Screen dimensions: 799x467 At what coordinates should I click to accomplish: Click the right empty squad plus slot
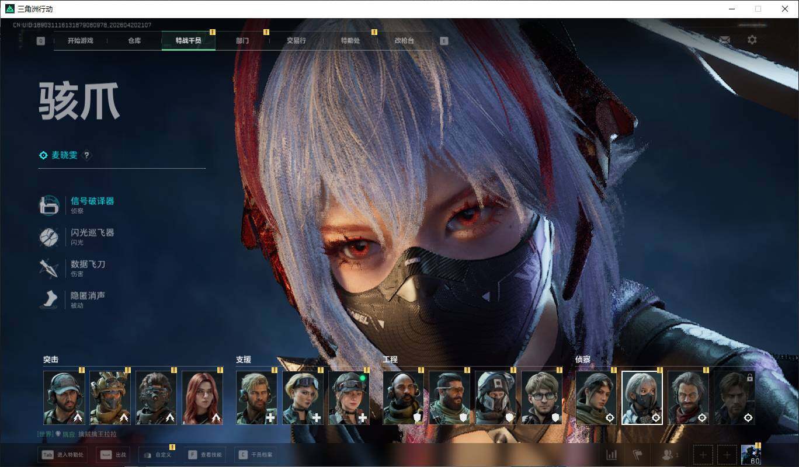tap(727, 455)
